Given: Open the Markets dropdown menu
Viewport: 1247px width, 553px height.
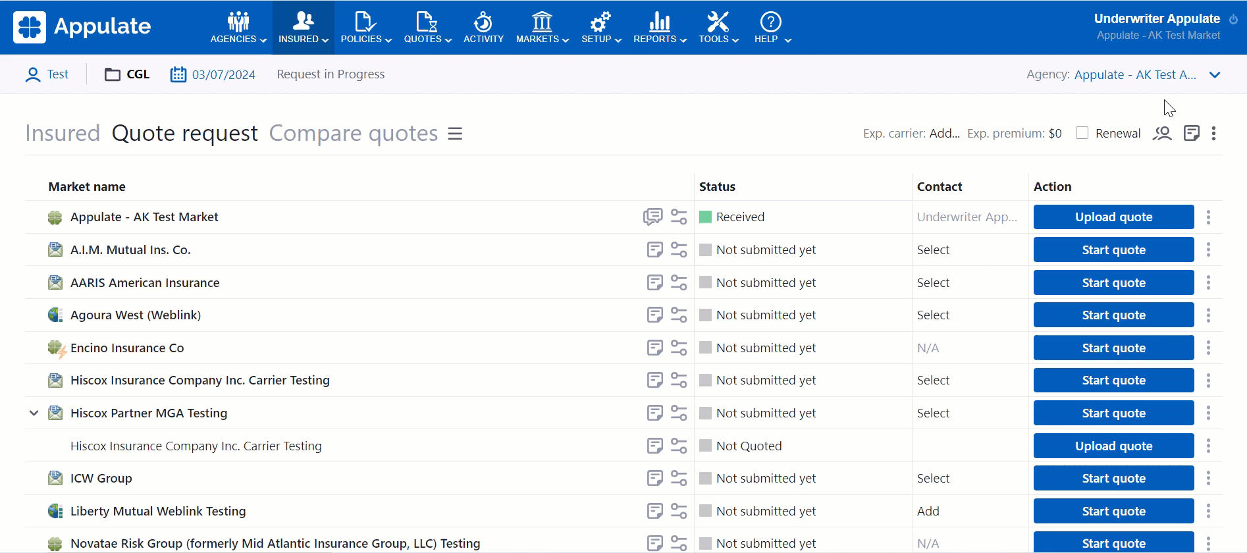Looking at the screenshot, I should (x=542, y=27).
